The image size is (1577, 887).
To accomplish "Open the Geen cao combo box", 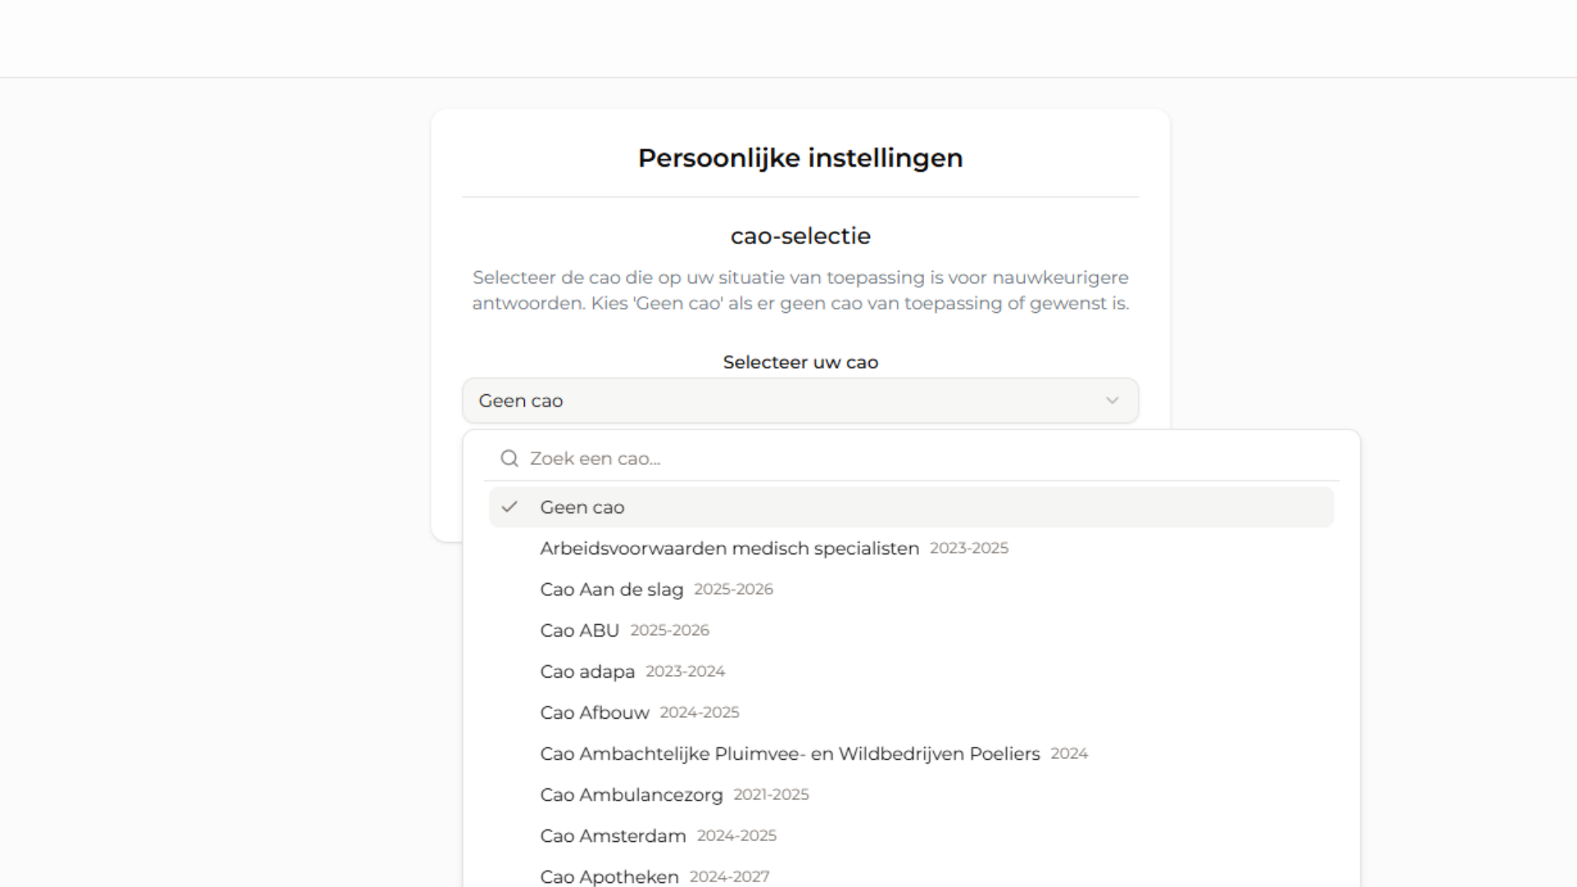I will point(800,401).
